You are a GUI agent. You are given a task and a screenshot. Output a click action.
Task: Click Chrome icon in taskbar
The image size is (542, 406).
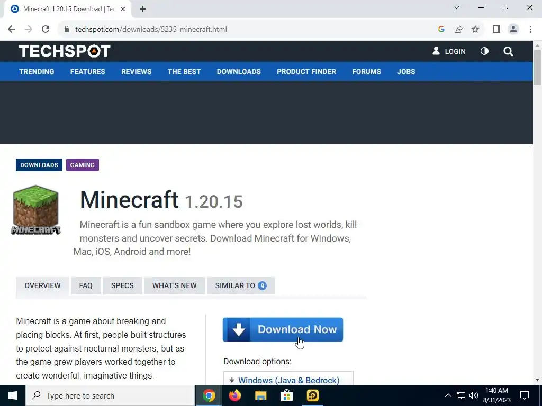209,395
